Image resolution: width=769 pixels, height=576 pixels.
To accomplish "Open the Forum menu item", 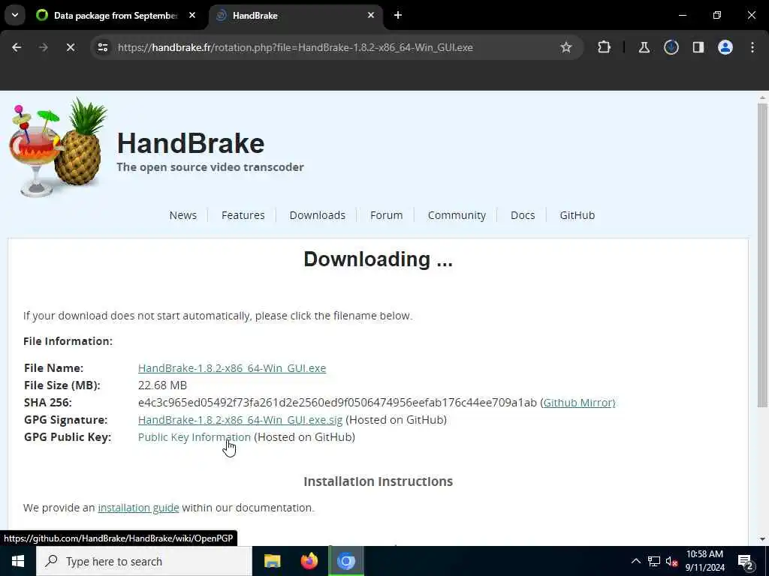I will (x=387, y=215).
